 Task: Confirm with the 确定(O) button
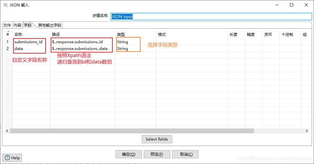click(x=128, y=154)
